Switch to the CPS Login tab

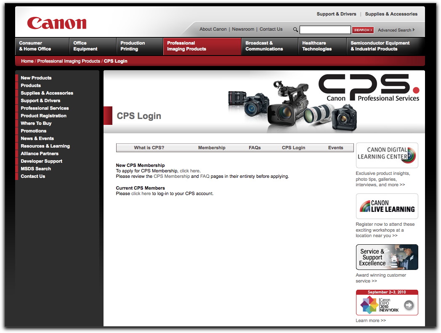[293, 148]
